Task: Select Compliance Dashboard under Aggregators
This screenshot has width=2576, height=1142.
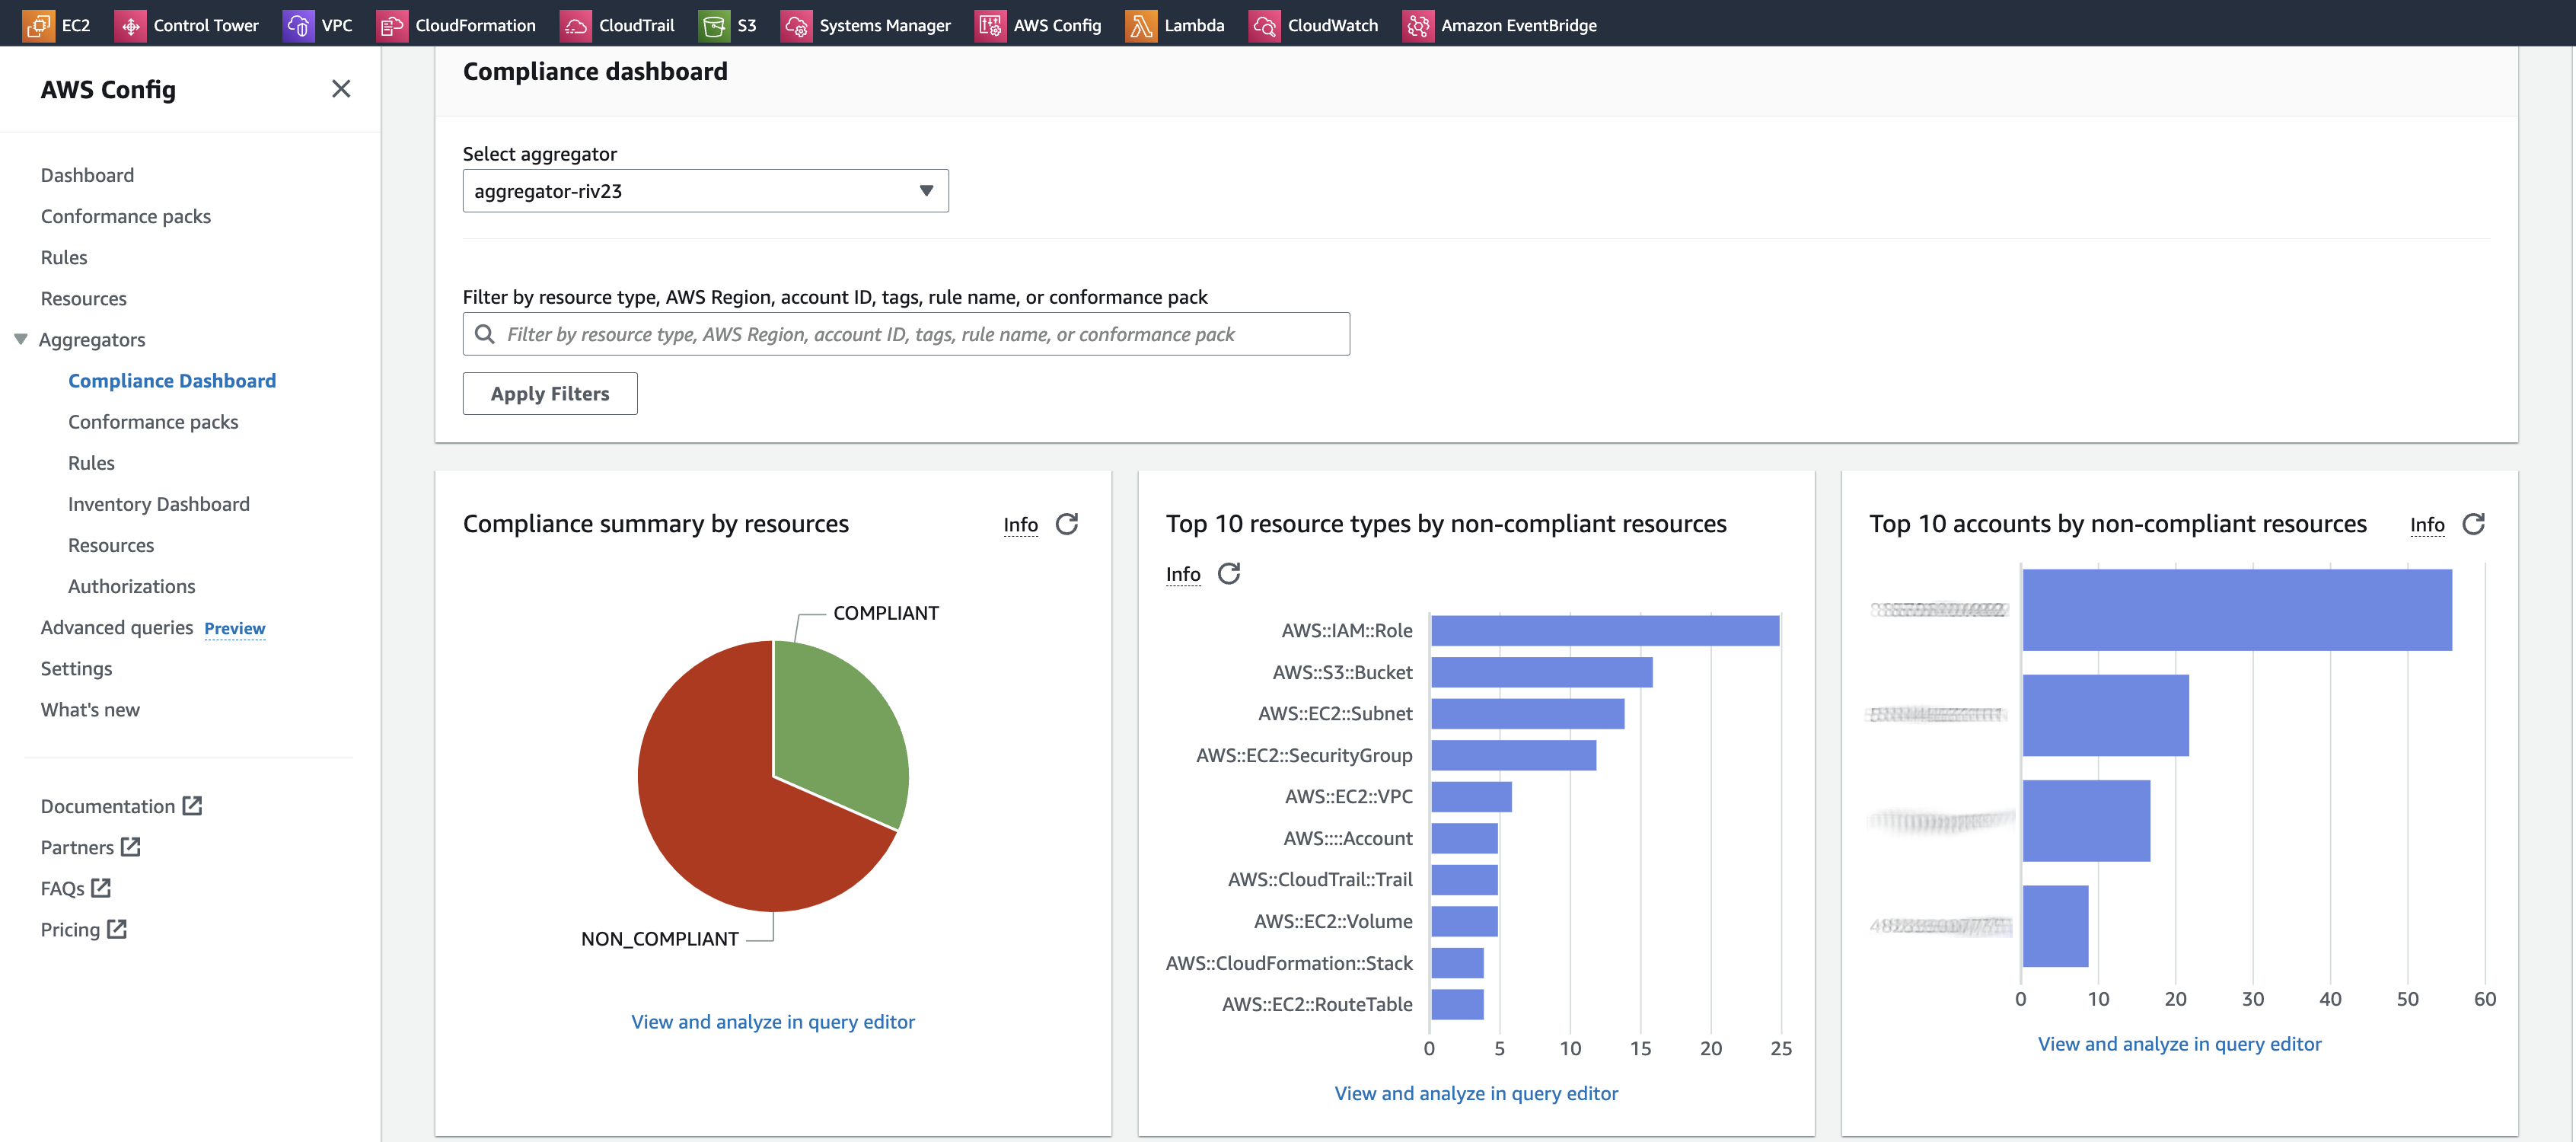Action: pyautogui.click(x=172, y=380)
